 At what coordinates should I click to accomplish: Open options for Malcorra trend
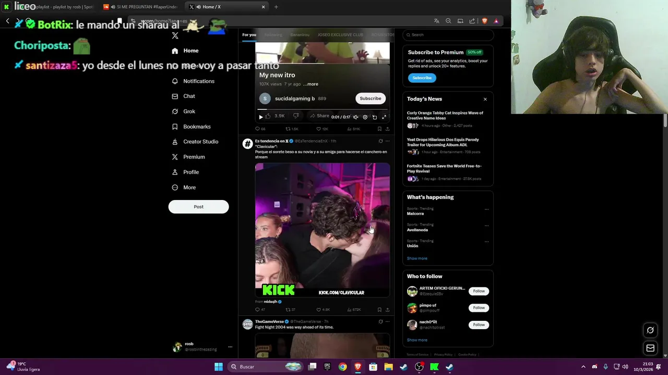point(486,209)
